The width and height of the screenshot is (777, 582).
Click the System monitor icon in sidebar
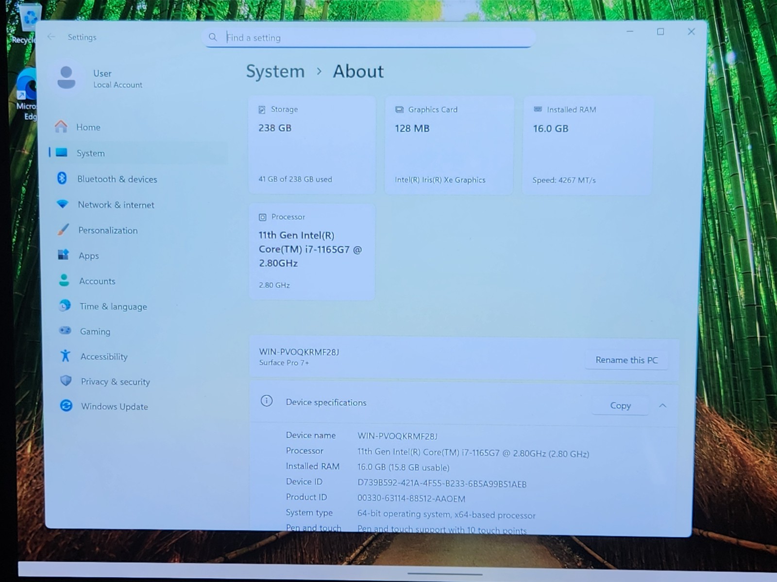click(x=62, y=153)
